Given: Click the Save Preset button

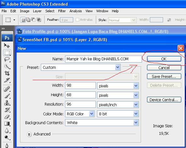Looking at the screenshot, I should pos(164,76).
